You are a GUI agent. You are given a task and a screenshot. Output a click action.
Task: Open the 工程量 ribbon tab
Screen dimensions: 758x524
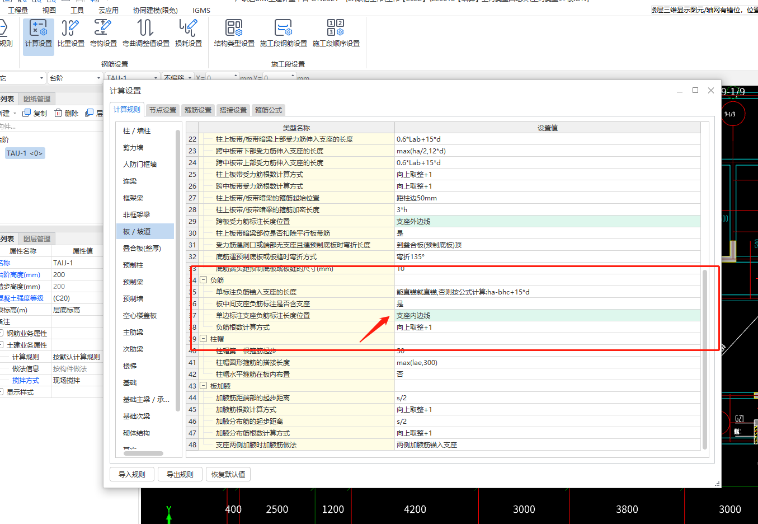tap(18, 10)
